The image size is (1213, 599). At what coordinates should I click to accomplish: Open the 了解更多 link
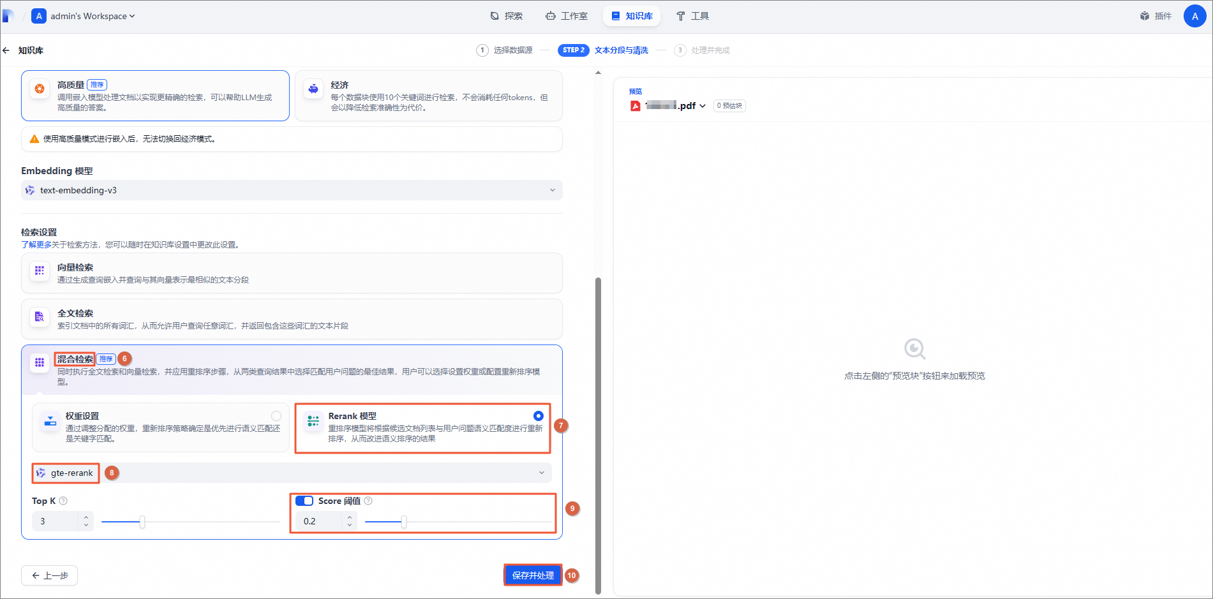(x=36, y=245)
